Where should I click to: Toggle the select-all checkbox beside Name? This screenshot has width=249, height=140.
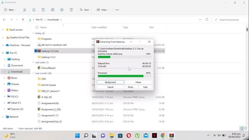coord(37,27)
